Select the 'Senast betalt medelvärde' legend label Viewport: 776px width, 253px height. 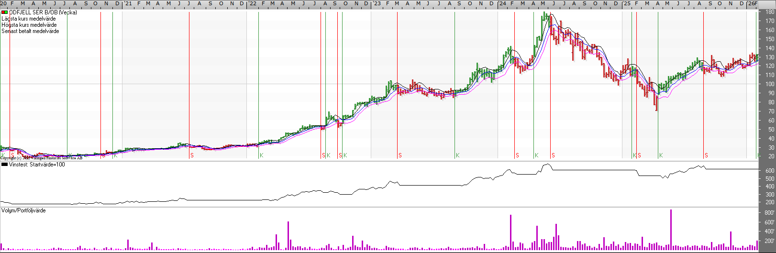pos(30,31)
